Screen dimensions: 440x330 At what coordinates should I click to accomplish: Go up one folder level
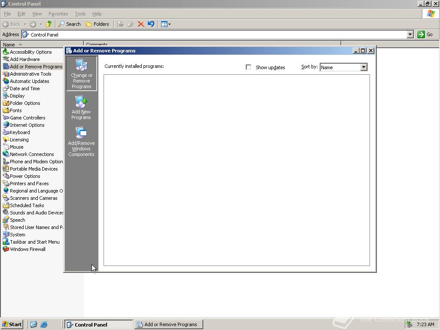49,24
